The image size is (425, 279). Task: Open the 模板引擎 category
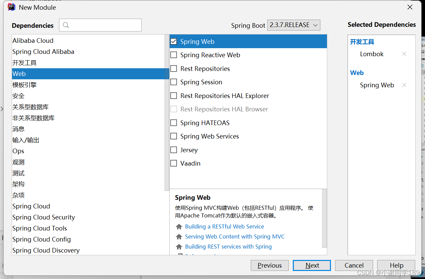[88, 85]
